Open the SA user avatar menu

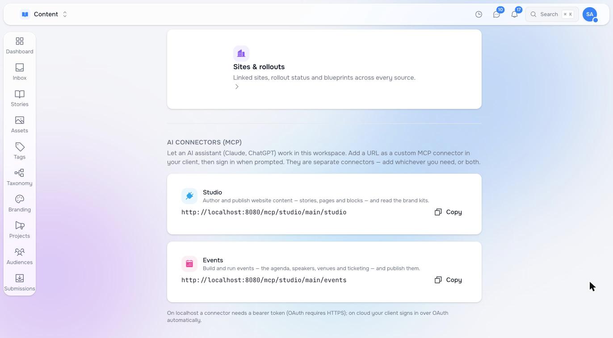tap(590, 14)
